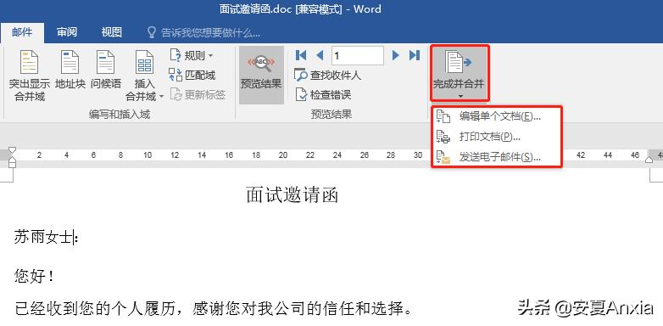Go to the next record
The image size is (663, 326).
pos(395,55)
